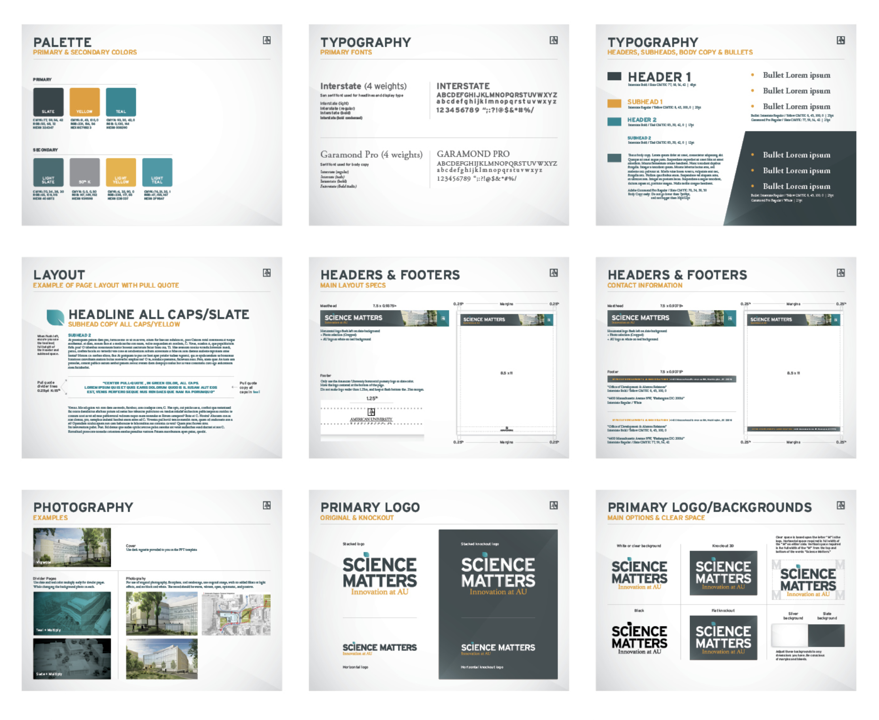Click the "PHOTOGRAPHY" heading

point(83,507)
